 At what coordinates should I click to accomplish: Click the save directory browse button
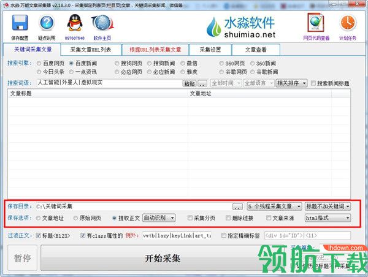click(237, 207)
